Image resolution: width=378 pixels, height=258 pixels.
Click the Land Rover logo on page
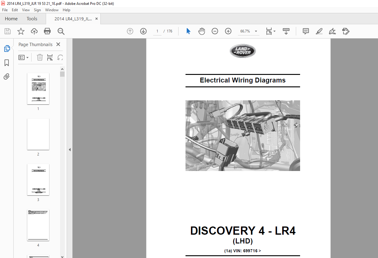(243, 51)
